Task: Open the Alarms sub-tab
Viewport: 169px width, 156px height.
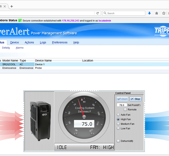Action: tap(20, 48)
